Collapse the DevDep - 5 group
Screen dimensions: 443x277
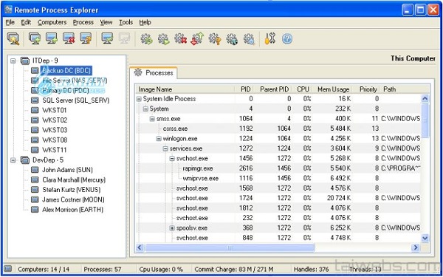(x=13, y=160)
